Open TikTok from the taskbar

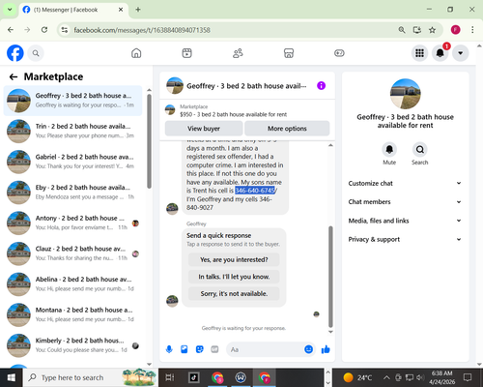click(194, 377)
